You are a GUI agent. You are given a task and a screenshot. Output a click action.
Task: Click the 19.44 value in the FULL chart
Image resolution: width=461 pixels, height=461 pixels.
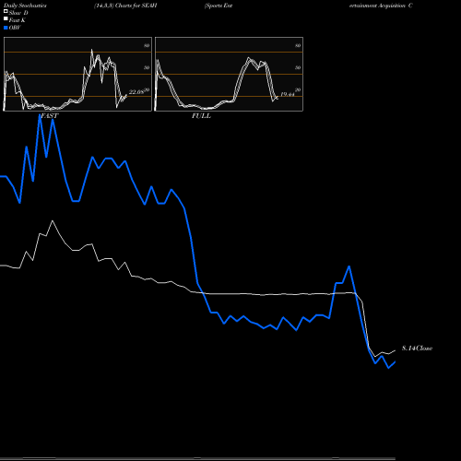coord(288,94)
